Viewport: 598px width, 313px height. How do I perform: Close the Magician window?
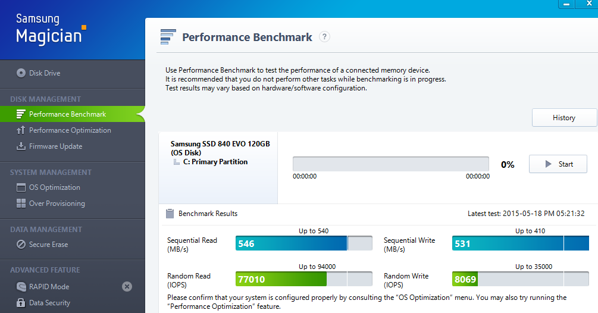tap(588, 4)
